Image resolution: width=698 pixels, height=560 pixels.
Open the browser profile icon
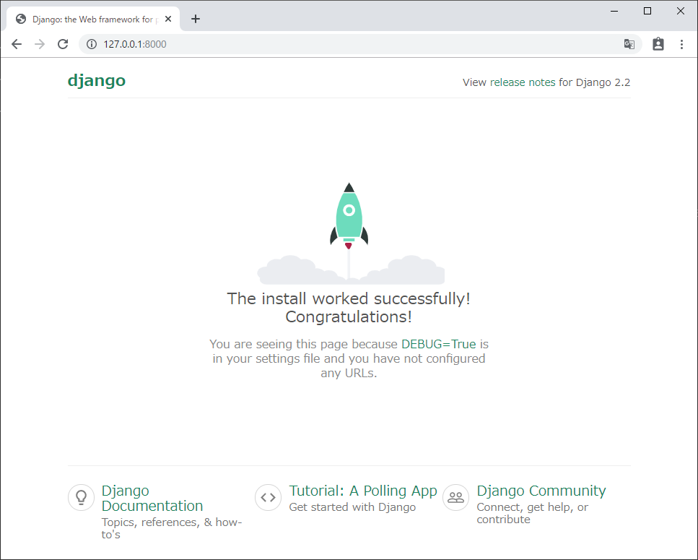tap(658, 44)
